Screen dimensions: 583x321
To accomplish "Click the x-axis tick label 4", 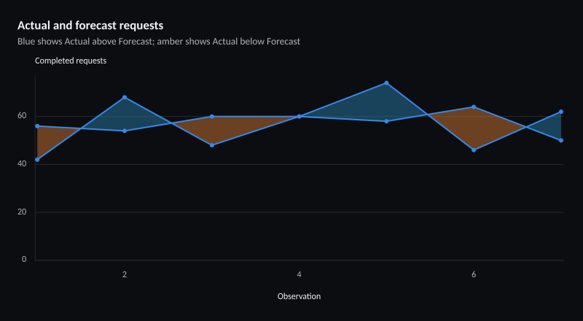I will click(x=299, y=275).
